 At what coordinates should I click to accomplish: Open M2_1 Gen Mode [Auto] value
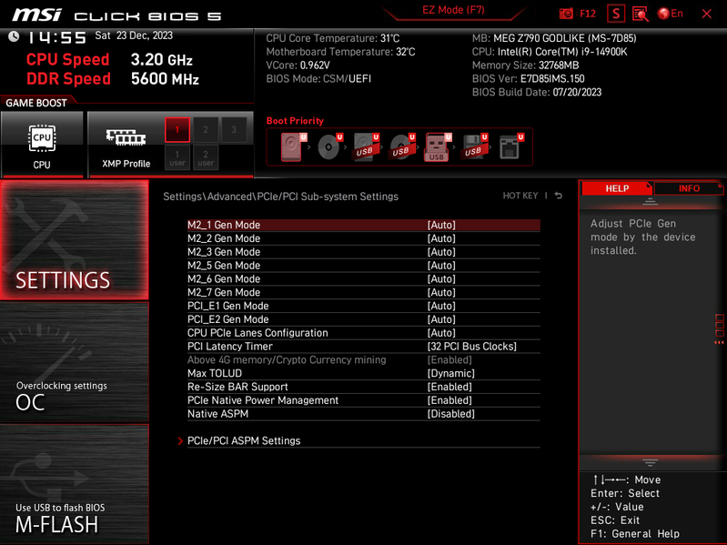(441, 226)
